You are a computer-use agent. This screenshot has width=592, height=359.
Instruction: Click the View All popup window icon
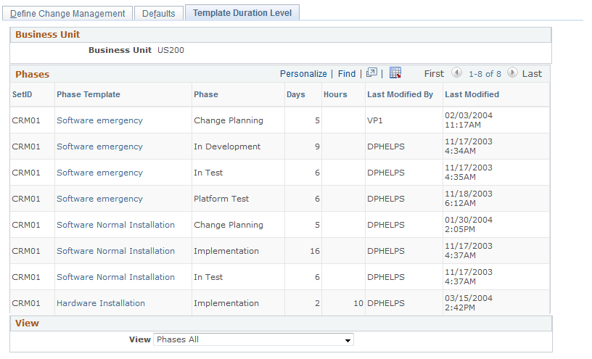371,73
